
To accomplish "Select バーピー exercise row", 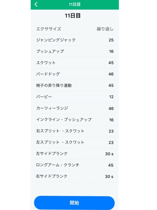I will (x=75, y=97).
